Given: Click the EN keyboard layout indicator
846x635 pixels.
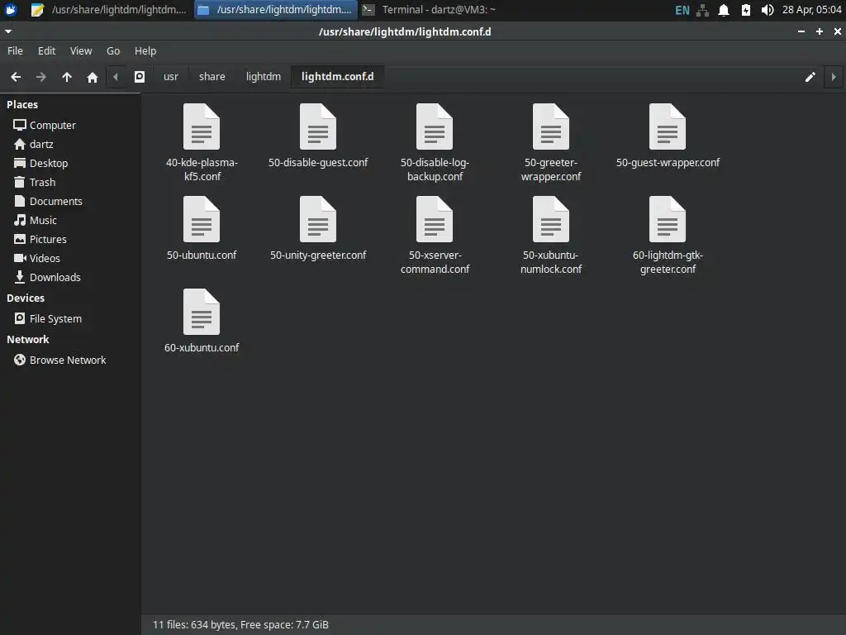Looking at the screenshot, I should click(682, 10).
